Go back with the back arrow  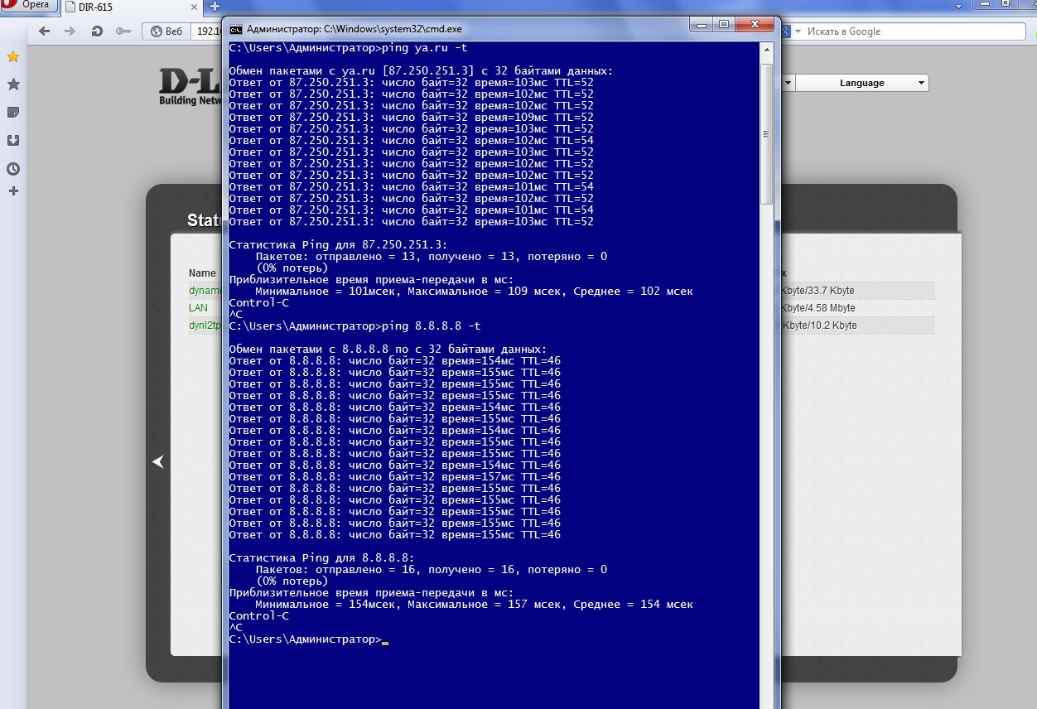pyautogui.click(x=45, y=31)
